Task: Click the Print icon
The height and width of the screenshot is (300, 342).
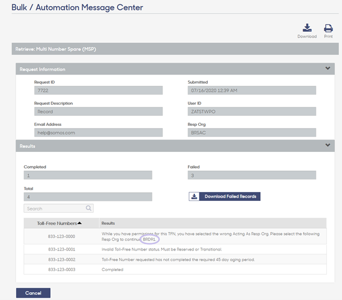Action: [328, 28]
